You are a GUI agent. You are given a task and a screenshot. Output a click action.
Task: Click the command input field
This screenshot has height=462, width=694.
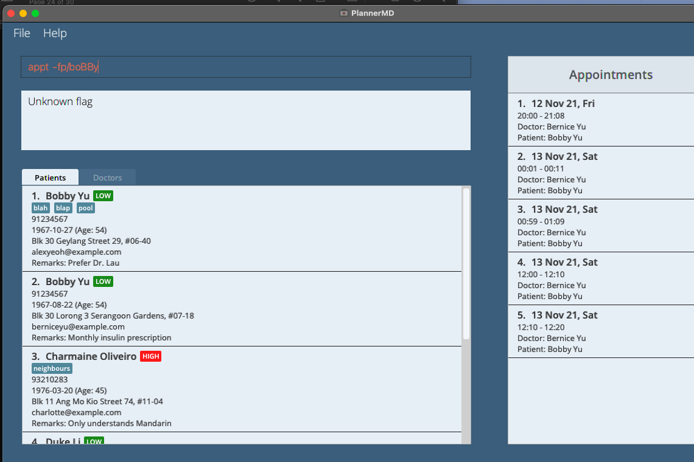pyautogui.click(x=246, y=67)
